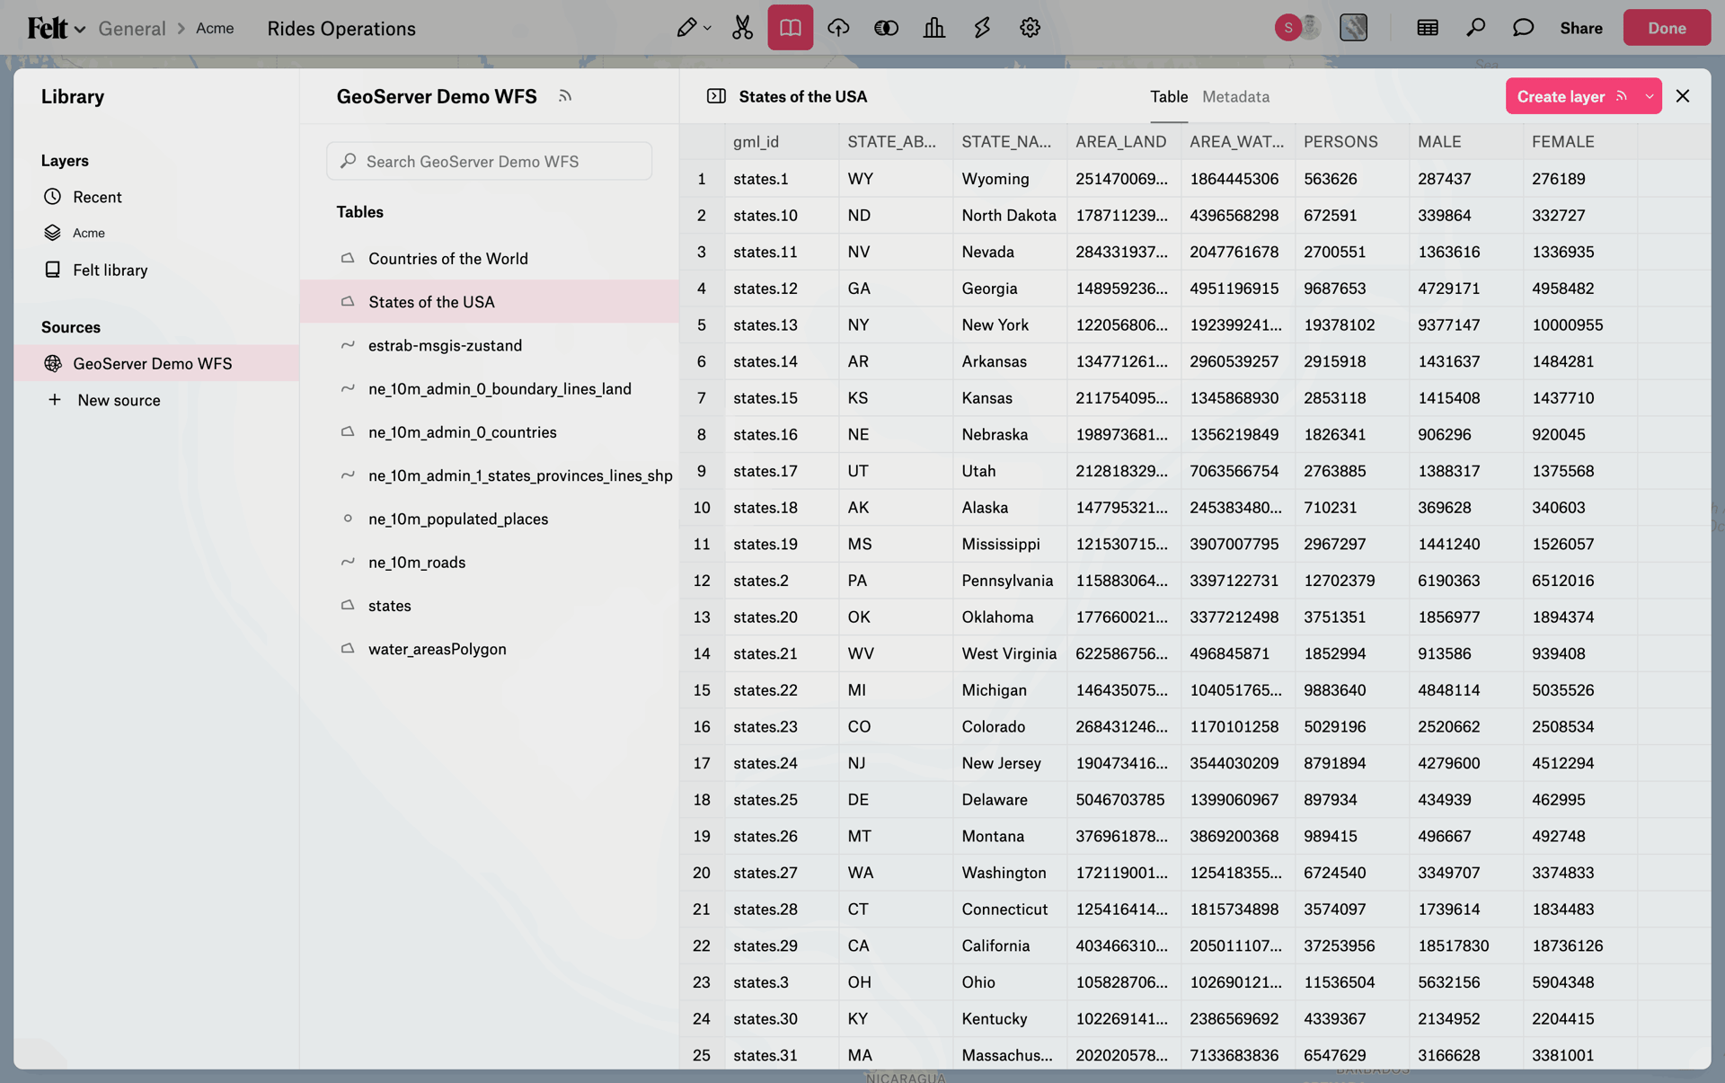The height and width of the screenshot is (1083, 1725).
Task: Click the FEMALE column header
Action: 1580,142
